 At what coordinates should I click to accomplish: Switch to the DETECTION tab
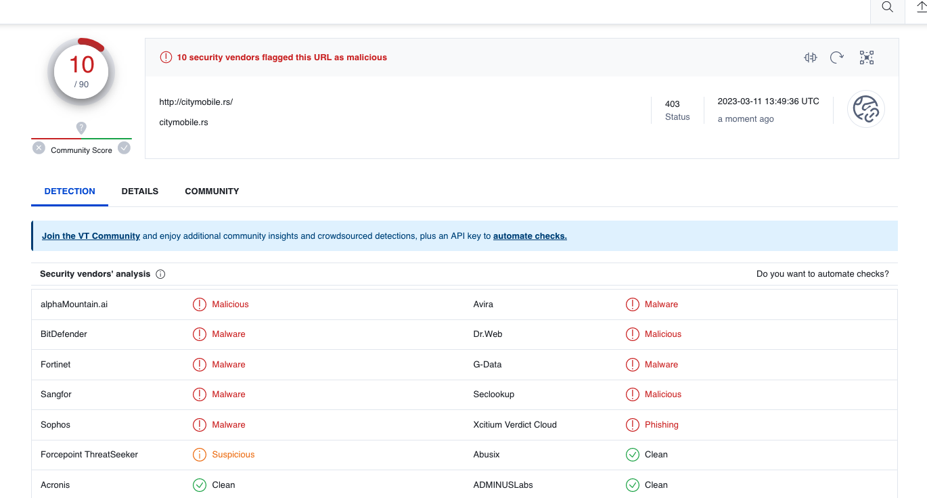pos(70,191)
